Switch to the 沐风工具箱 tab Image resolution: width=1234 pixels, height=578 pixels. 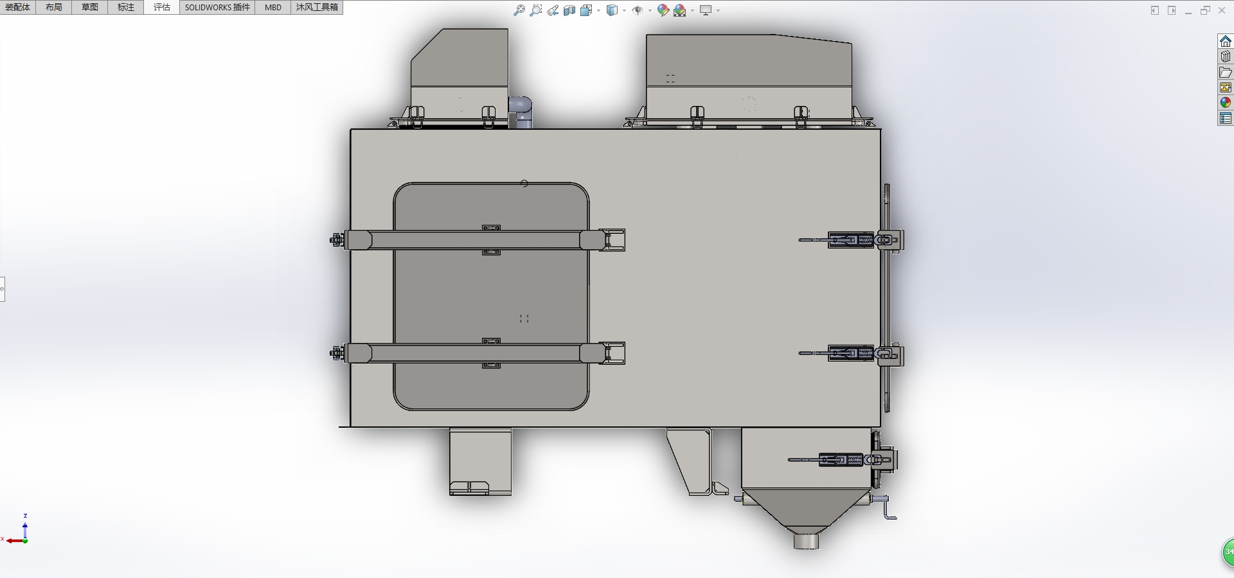coord(317,7)
